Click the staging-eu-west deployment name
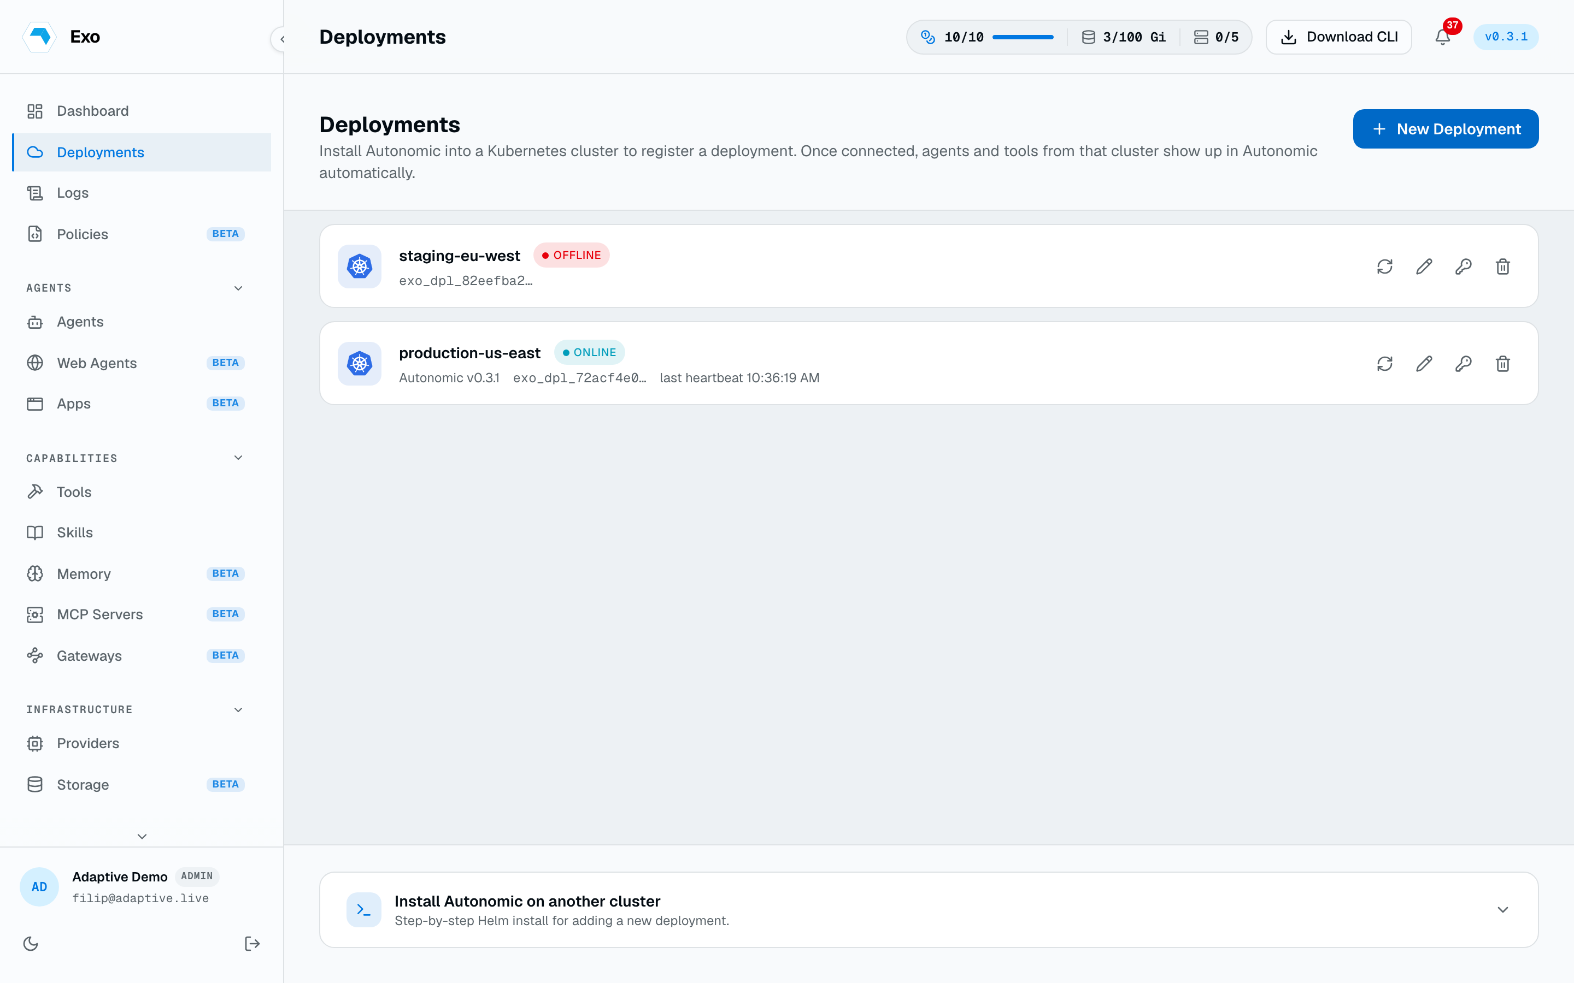The width and height of the screenshot is (1574, 983). (x=459, y=256)
